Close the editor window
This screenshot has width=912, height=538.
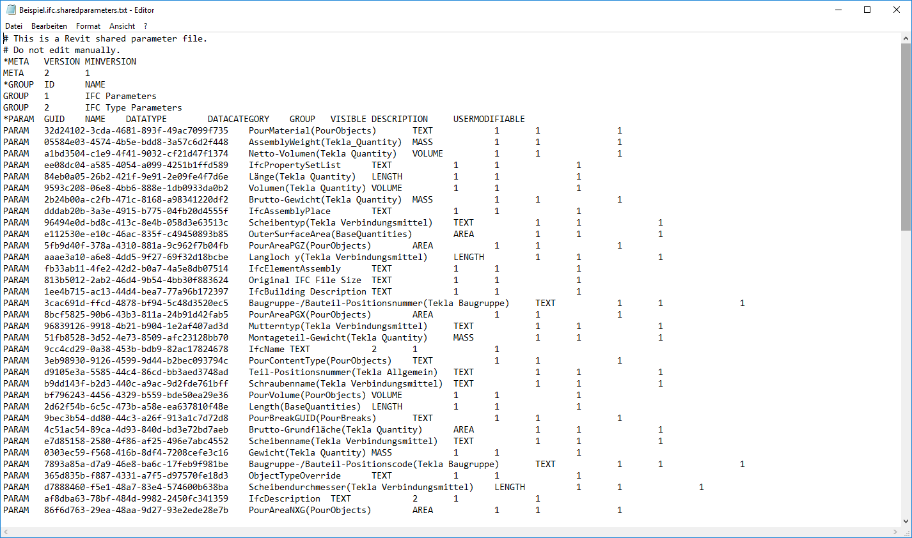897,10
